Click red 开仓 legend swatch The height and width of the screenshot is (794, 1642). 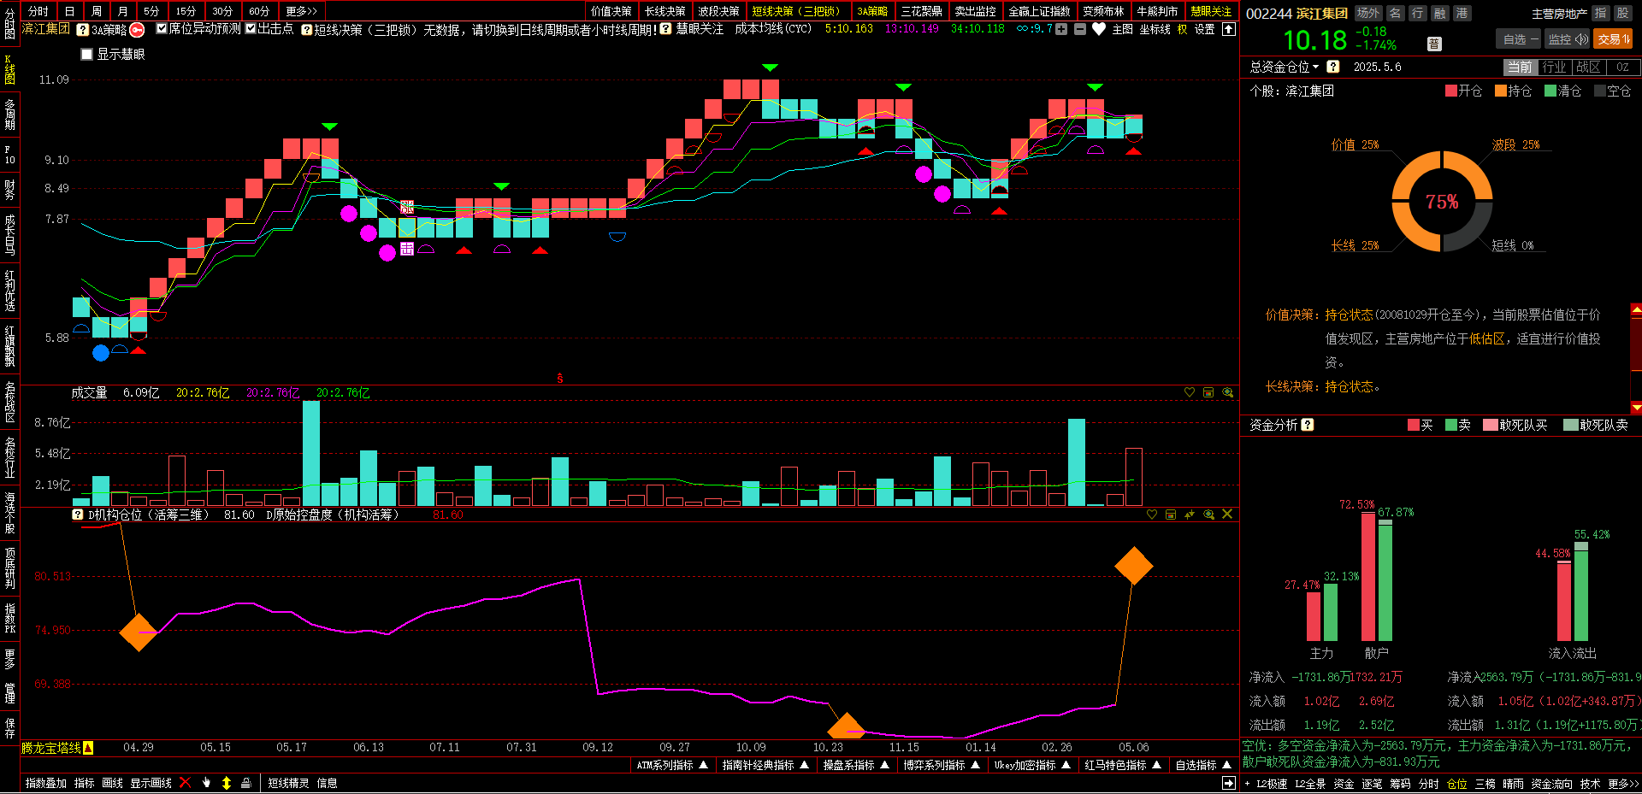(1450, 91)
